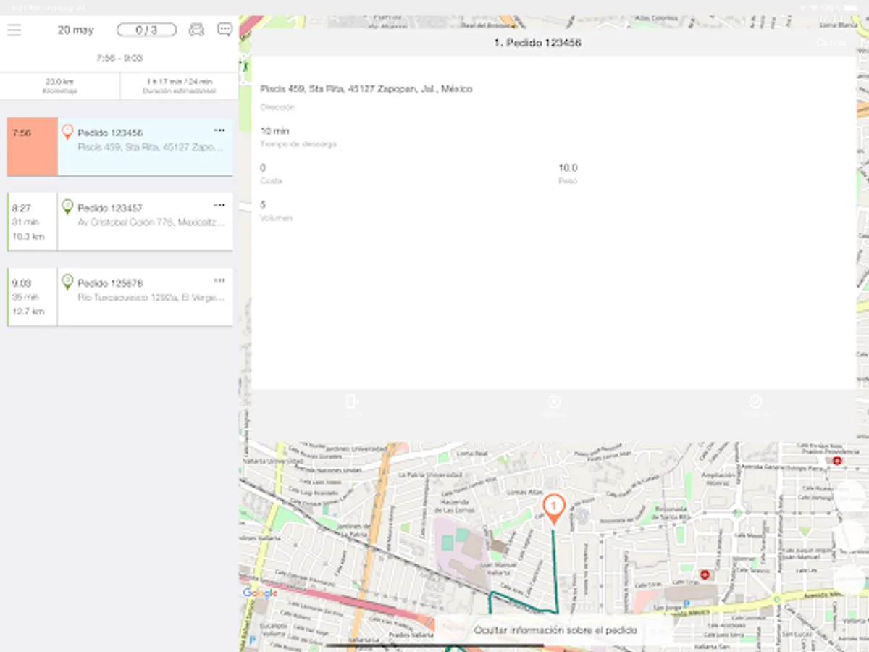Click the '1. Pedido 123456' panel title
This screenshot has height=652, width=869.
pyautogui.click(x=537, y=43)
